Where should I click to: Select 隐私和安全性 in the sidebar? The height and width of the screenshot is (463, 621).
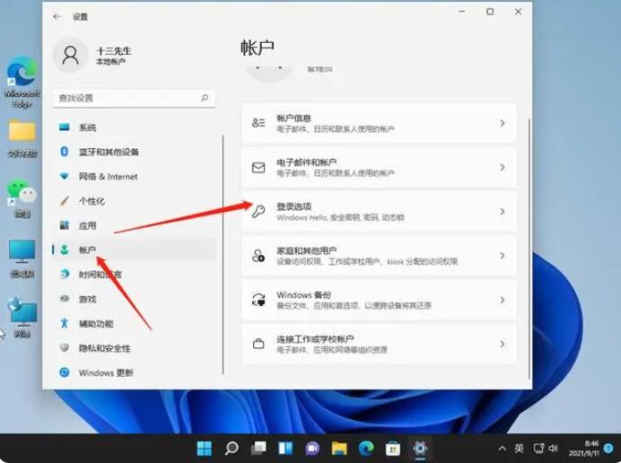[x=135, y=348]
